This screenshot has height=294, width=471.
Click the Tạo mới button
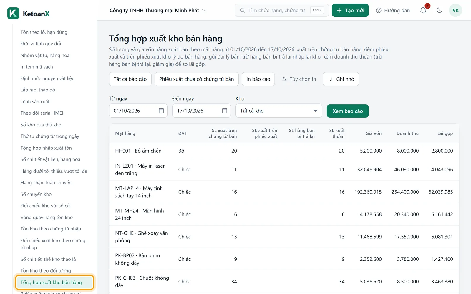point(350,10)
